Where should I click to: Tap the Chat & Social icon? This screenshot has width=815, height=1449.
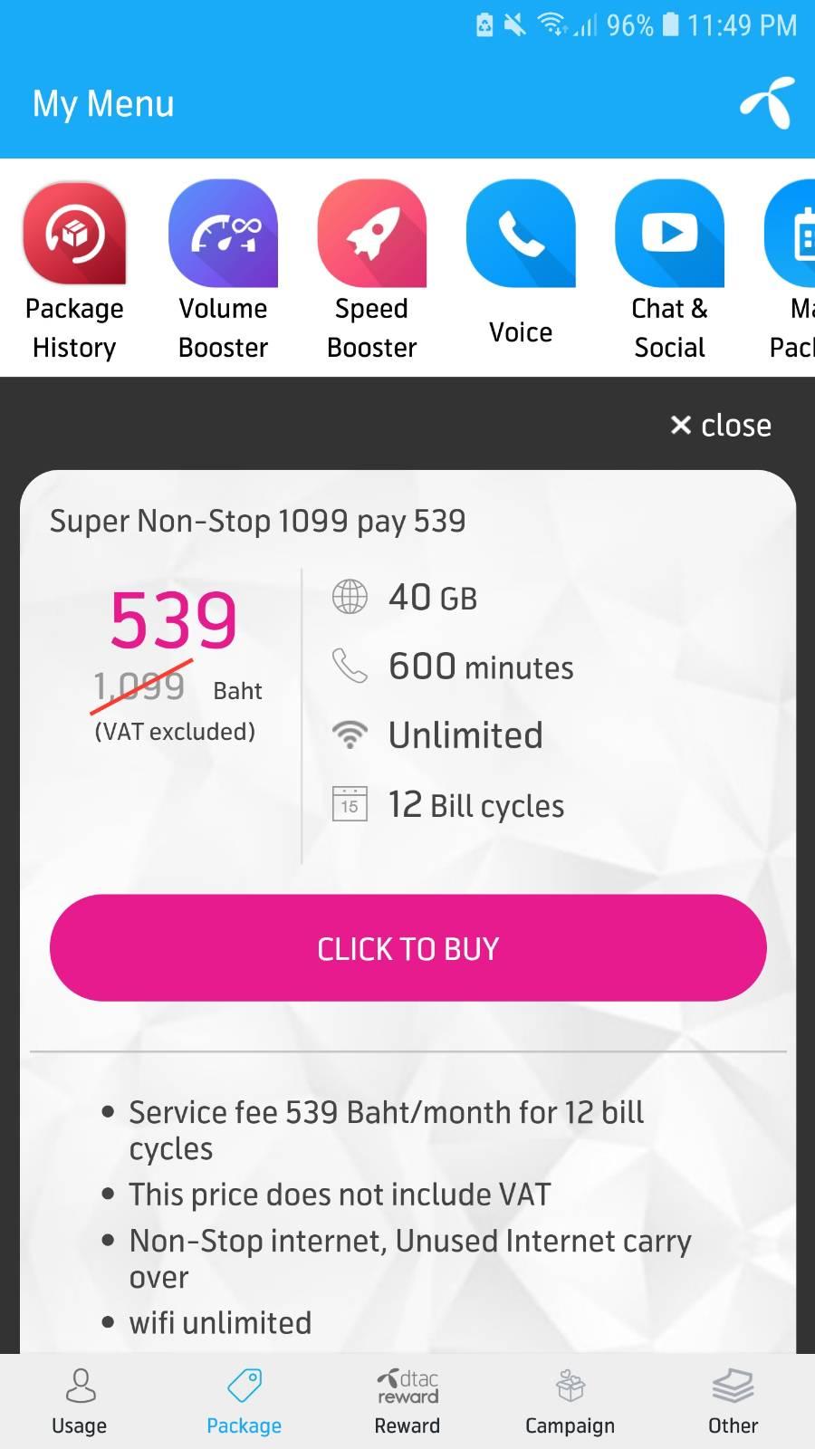(669, 234)
